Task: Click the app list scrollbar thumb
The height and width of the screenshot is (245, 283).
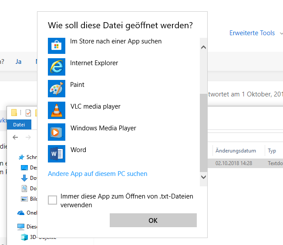Action: coord(203,133)
